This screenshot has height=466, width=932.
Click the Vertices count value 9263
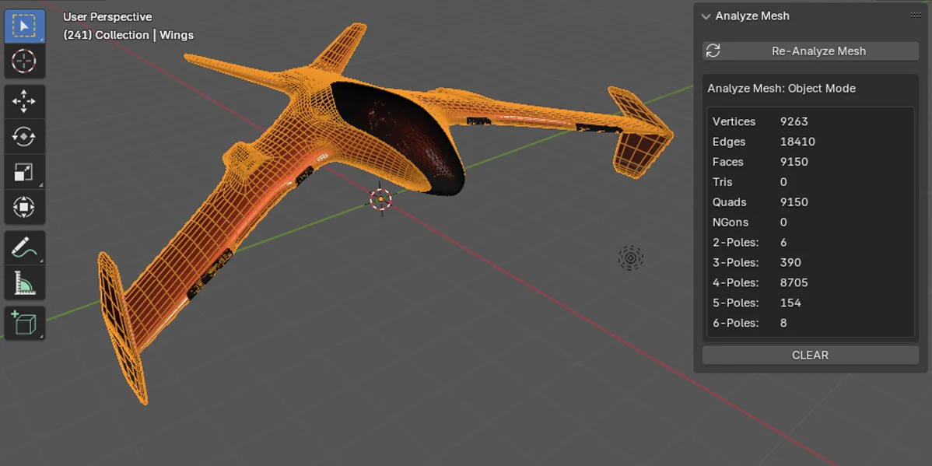794,121
